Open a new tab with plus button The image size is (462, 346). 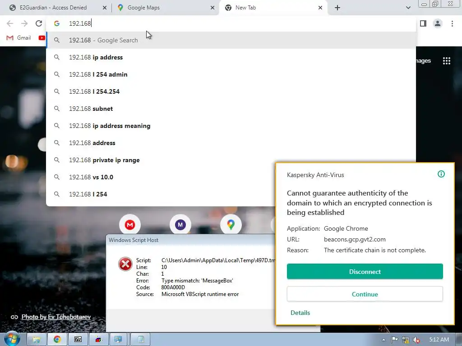[x=337, y=8]
